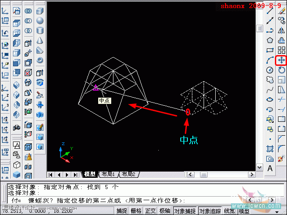
Task: Toggle 正交 ortho mode in status bar
Action: [x=150, y=211]
